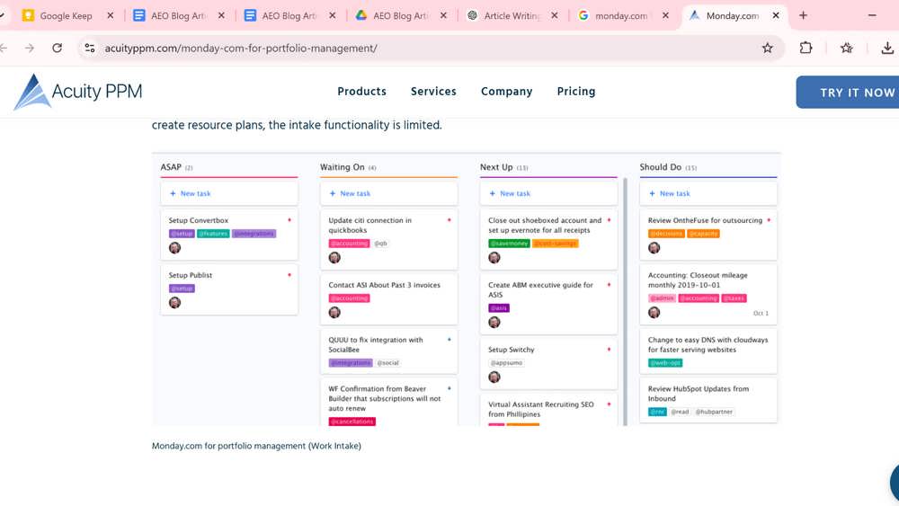
Task: Go forward using the forward arrow
Action: pyautogui.click(x=30, y=49)
